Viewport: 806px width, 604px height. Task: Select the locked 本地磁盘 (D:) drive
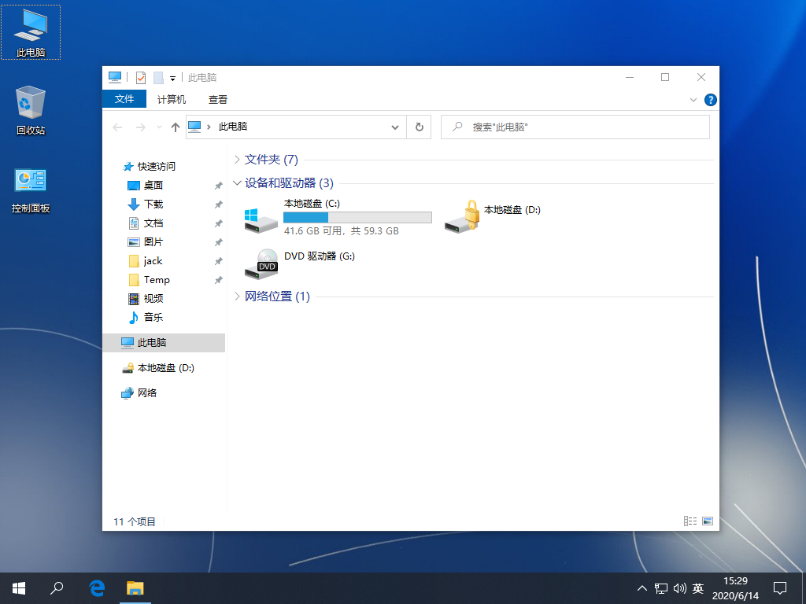pos(493,215)
